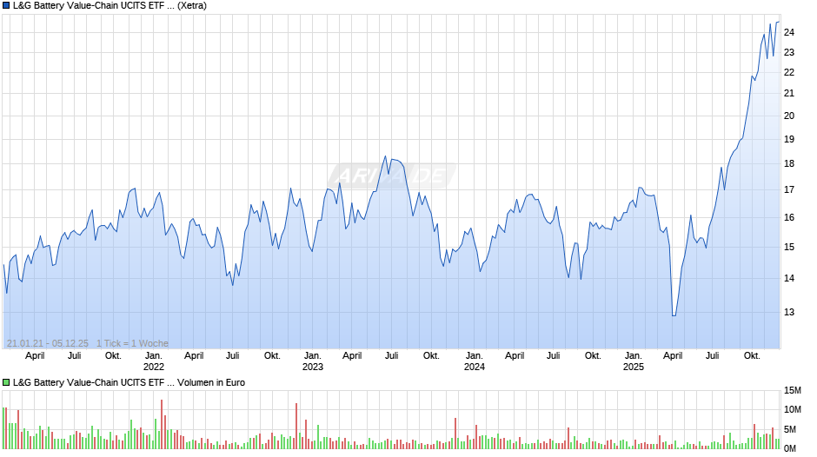Click the price axis label 23
Viewport: 817px width, 457px height.
pyautogui.click(x=789, y=53)
